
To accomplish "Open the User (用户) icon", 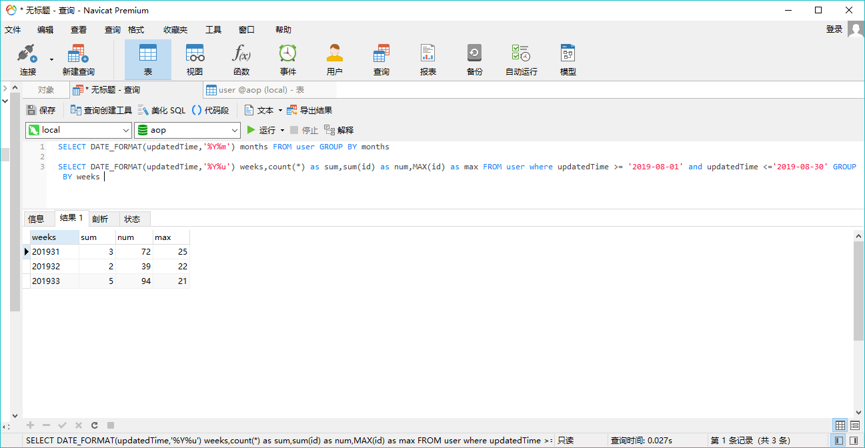I will pos(335,59).
